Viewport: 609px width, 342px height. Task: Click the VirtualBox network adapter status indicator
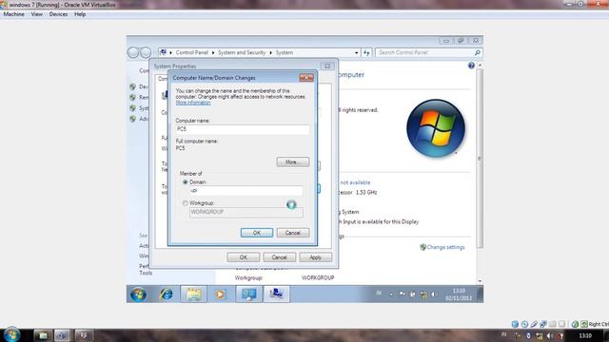click(543, 324)
